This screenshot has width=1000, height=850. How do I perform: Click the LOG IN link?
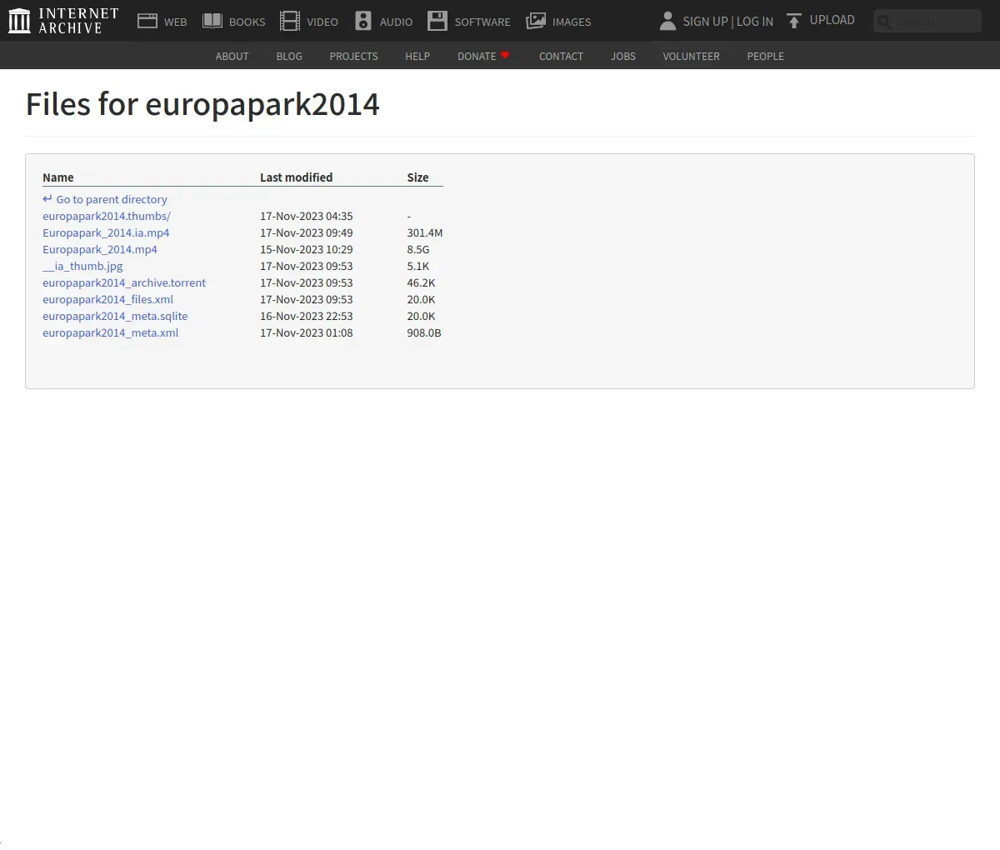(x=755, y=22)
